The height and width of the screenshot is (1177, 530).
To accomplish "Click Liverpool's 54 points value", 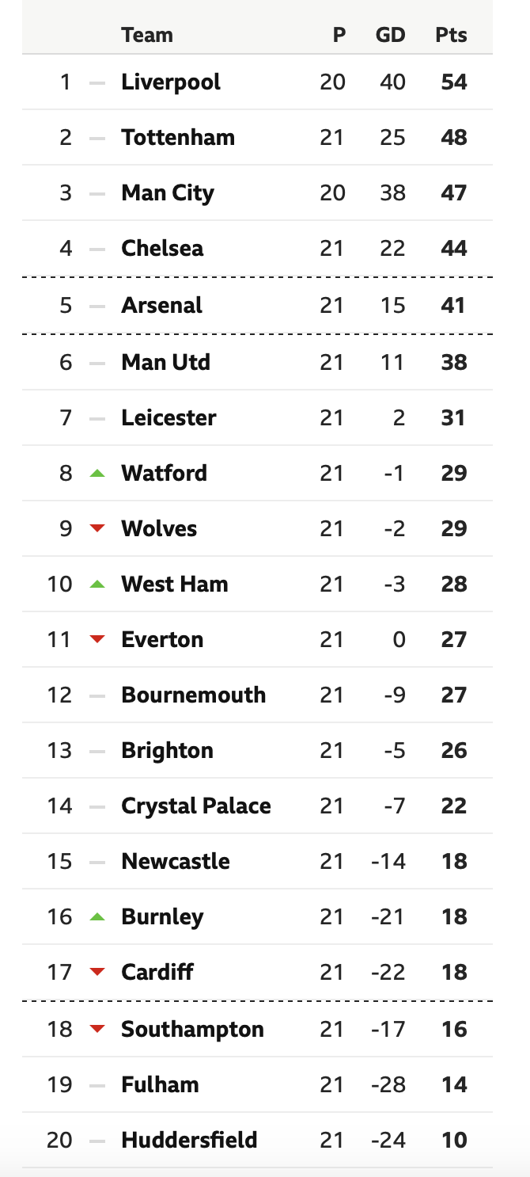I will click(x=454, y=82).
